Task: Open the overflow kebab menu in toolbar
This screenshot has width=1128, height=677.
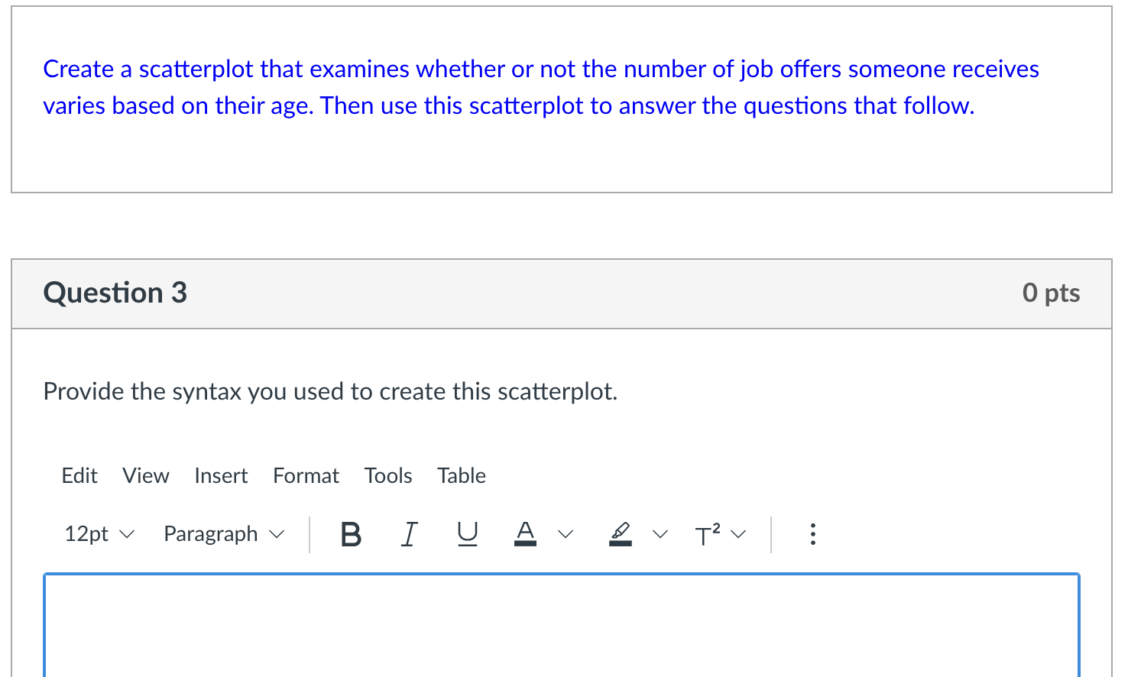Action: click(x=812, y=534)
